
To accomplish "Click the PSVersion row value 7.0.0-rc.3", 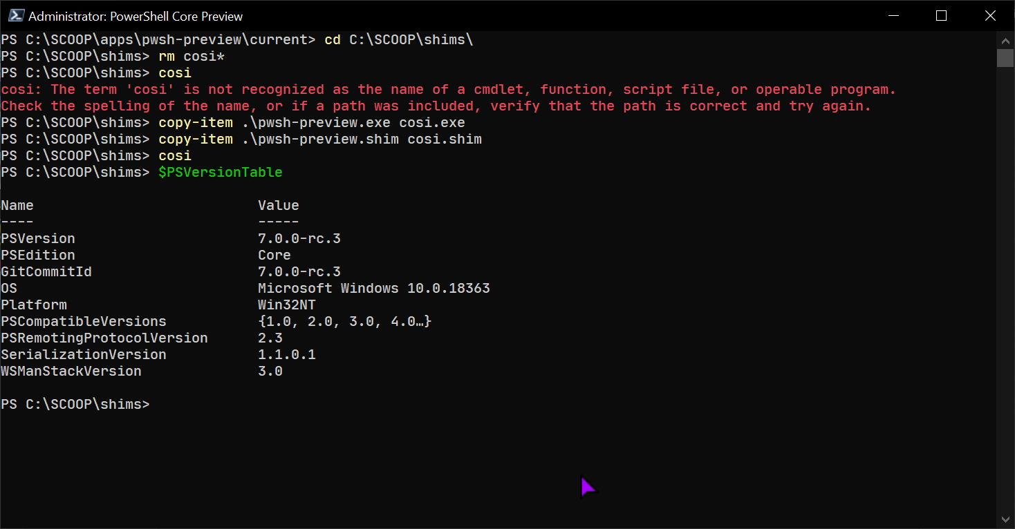I will [x=299, y=238].
